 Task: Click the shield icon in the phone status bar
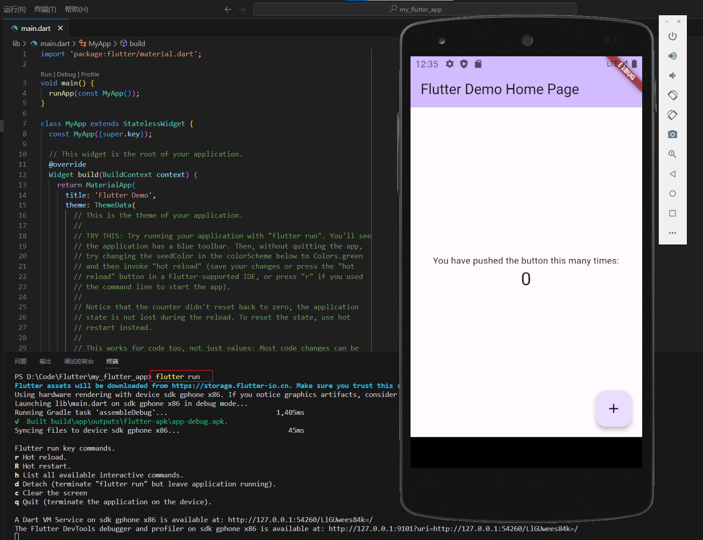464,64
